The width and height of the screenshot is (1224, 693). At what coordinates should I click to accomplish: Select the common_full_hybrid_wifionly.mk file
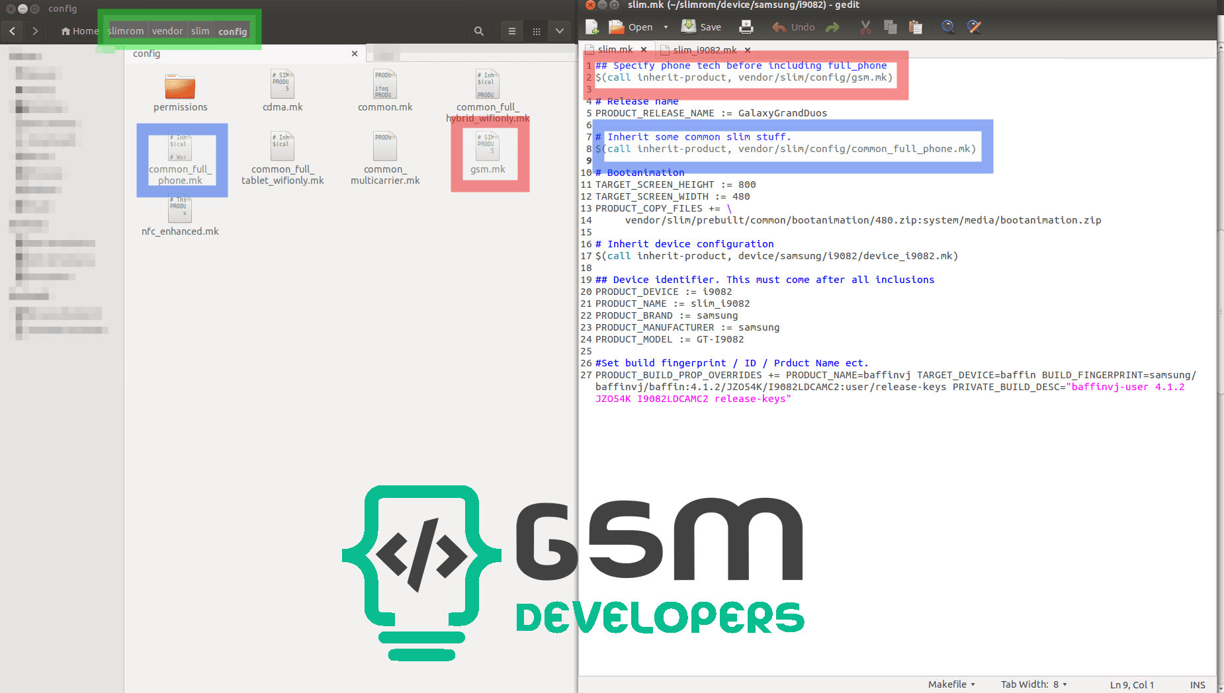488,96
